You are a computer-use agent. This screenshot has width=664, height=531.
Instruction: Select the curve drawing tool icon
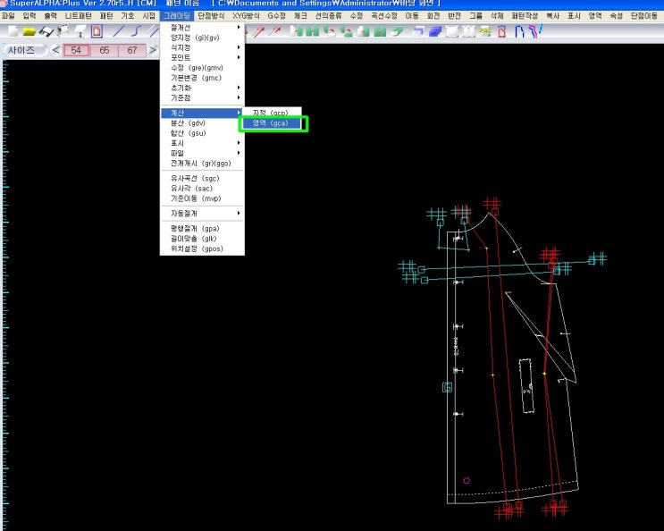pyautogui.click(x=137, y=31)
